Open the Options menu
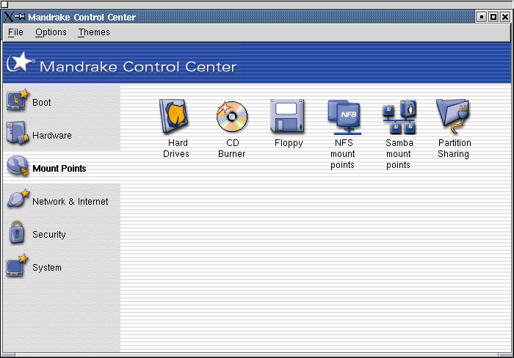514x358 pixels. 51,32
